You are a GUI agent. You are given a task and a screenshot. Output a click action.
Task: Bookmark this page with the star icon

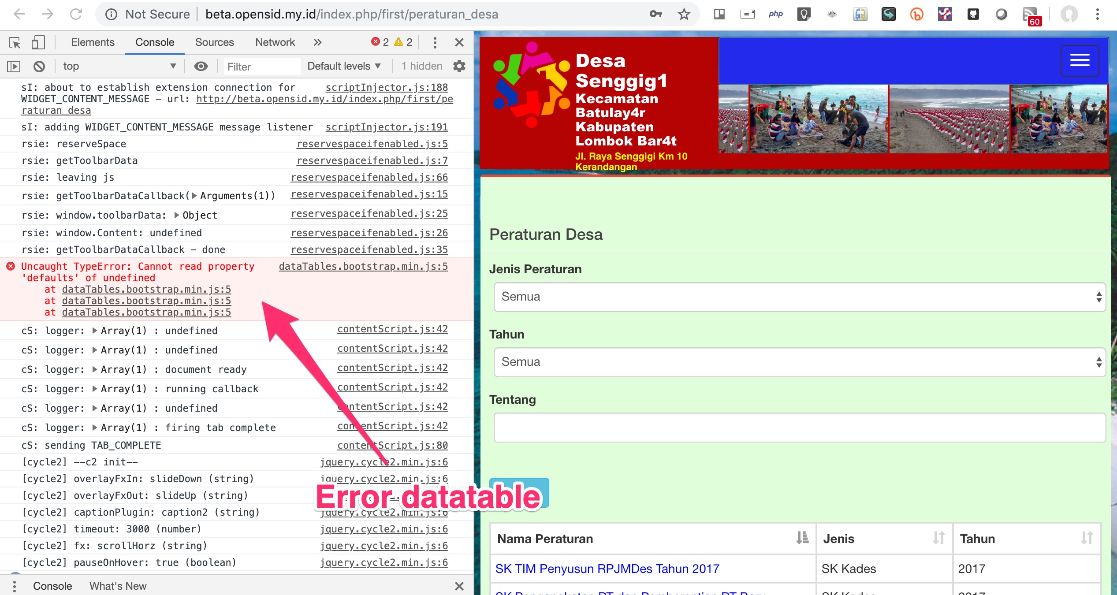coord(684,14)
